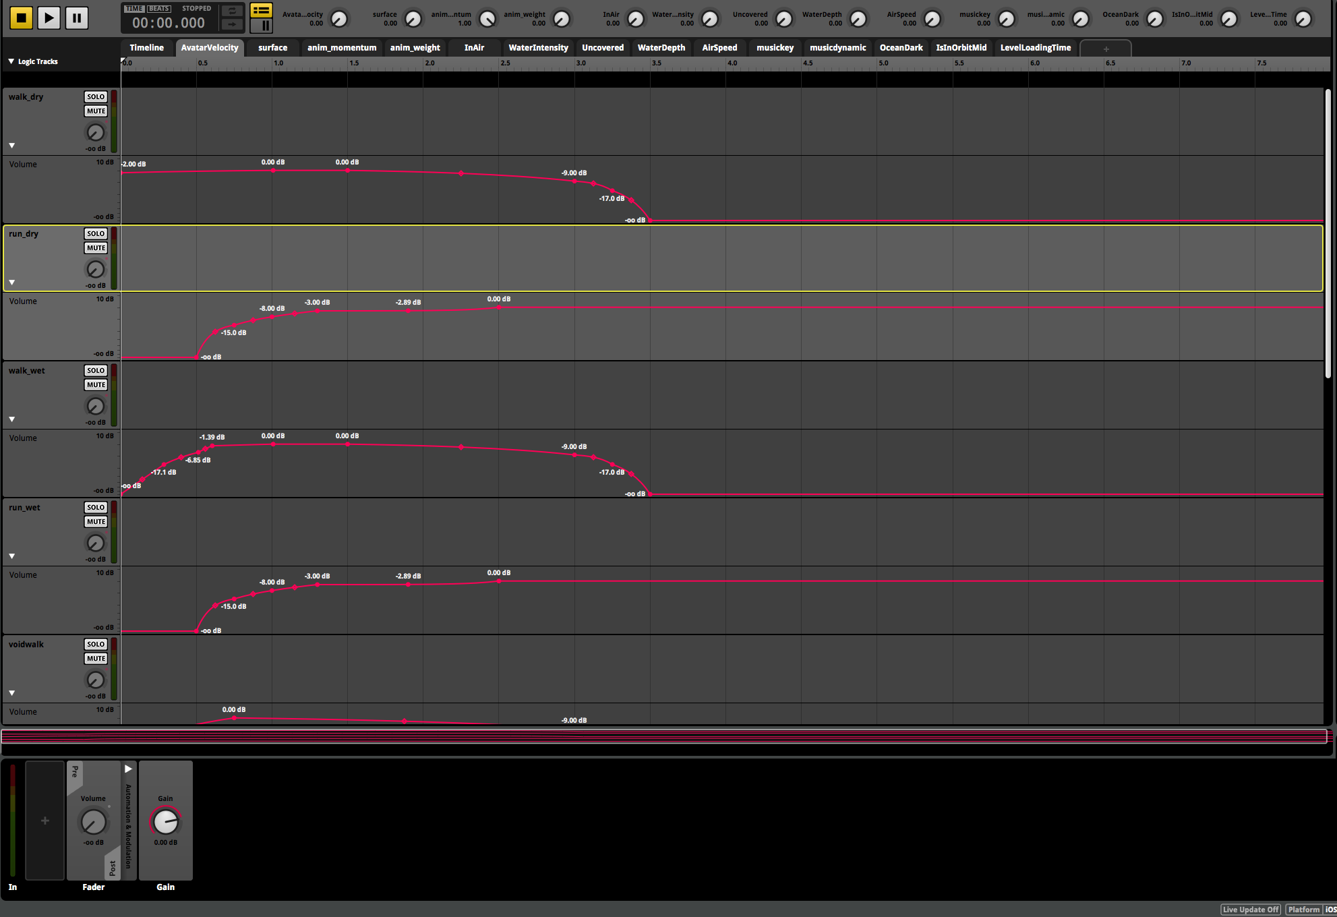Toggle the BEATS time display mode
1337x917 pixels.
[159, 9]
